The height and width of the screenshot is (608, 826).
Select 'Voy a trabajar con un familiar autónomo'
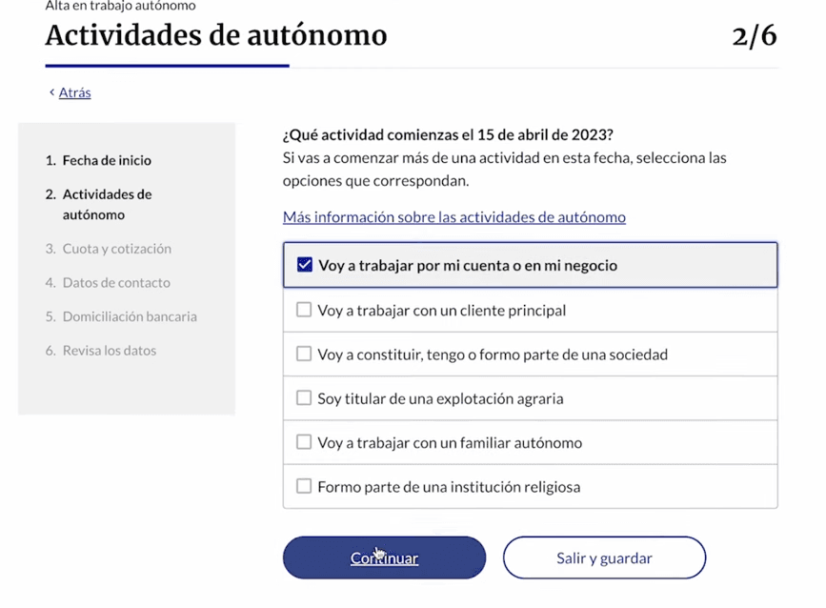tap(304, 442)
